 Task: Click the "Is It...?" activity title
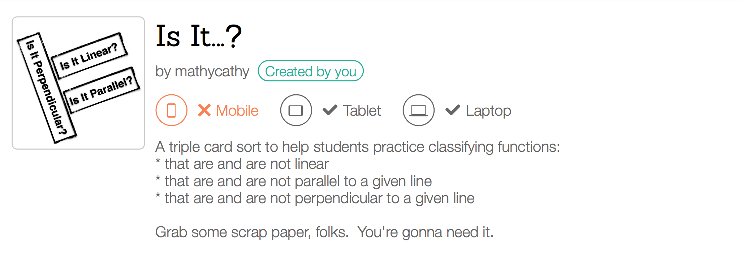click(198, 36)
